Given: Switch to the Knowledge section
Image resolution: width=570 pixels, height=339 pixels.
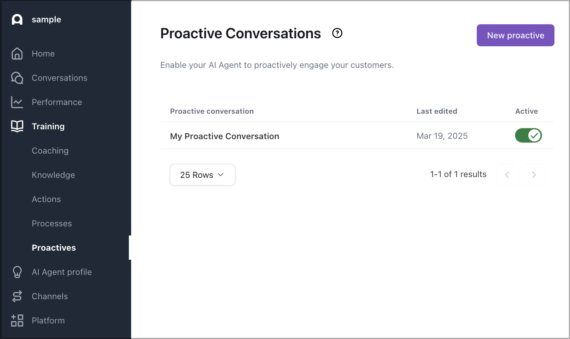Looking at the screenshot, I should (53, 175).
